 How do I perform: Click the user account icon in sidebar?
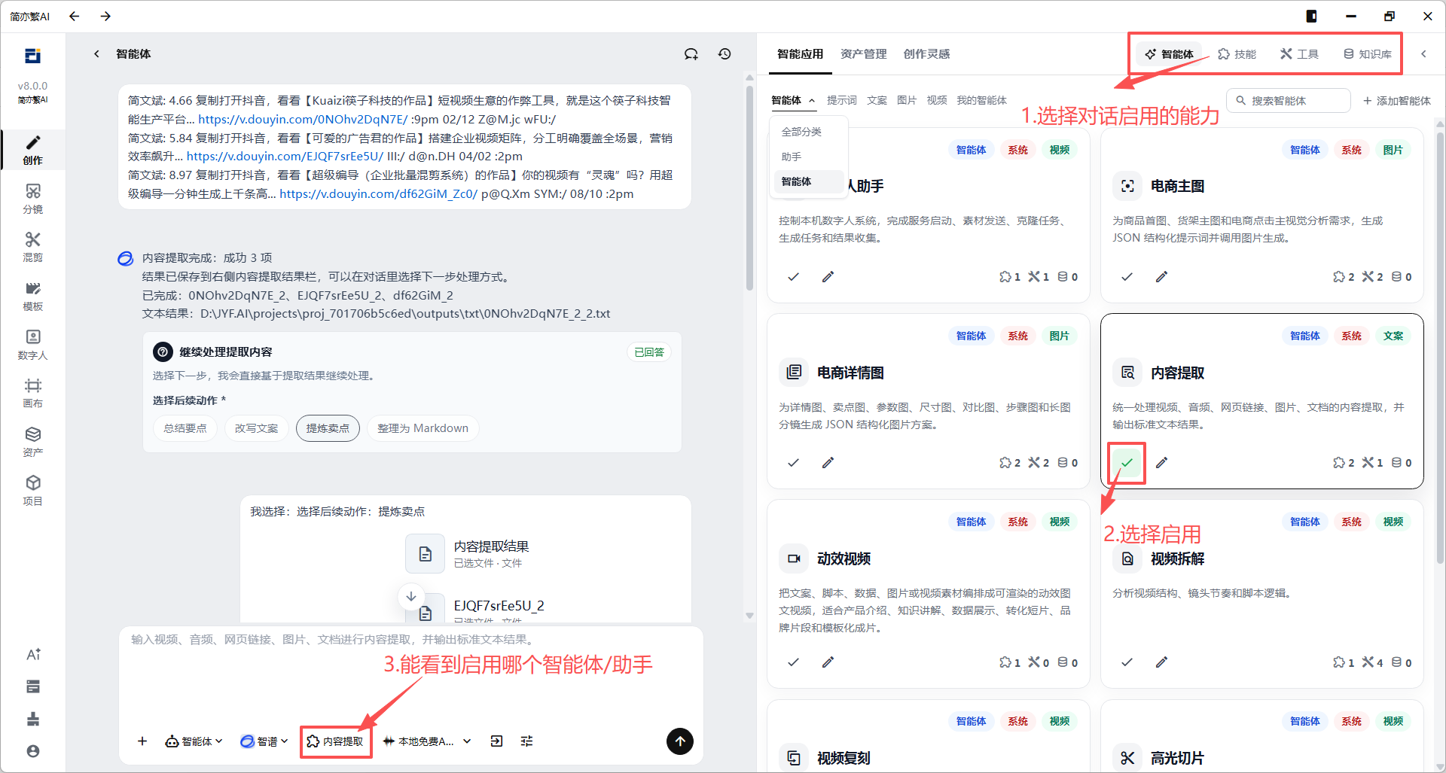click(x=33, y=751)
